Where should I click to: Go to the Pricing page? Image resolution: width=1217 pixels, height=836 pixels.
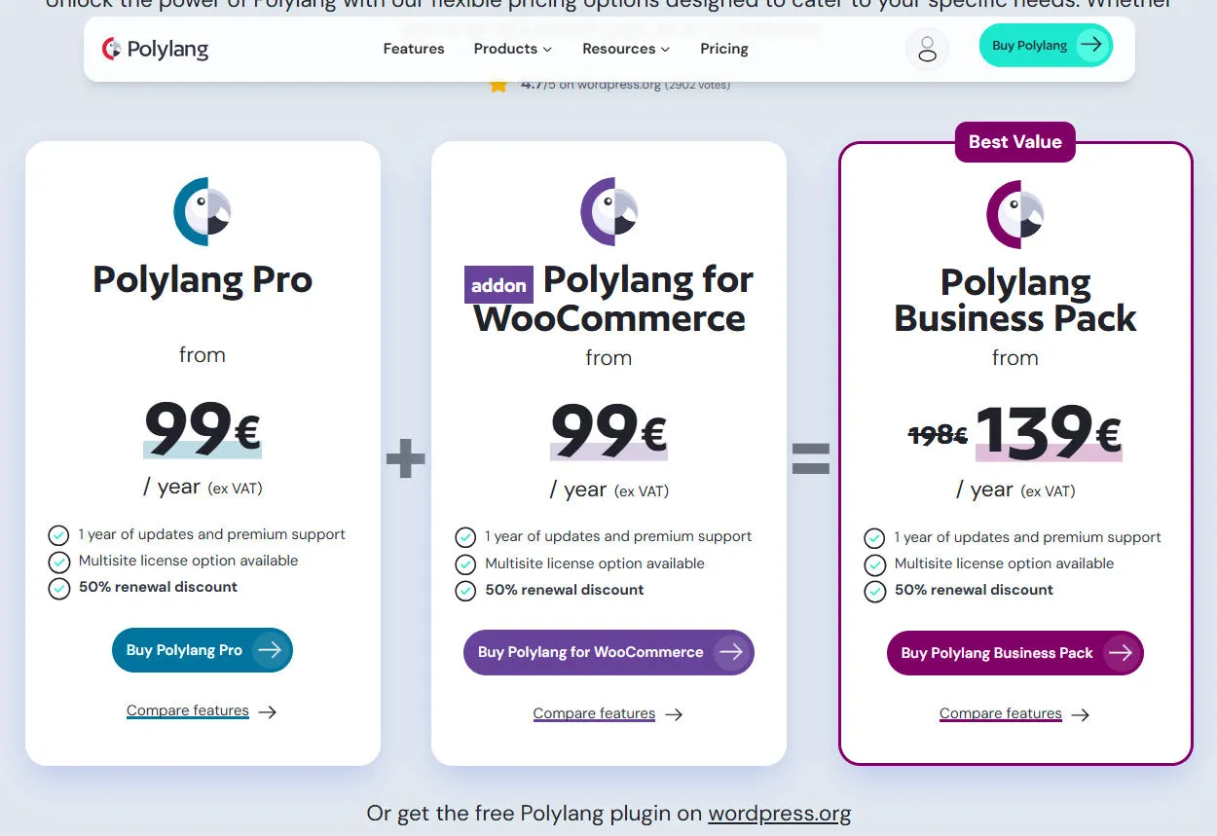coord(724,49)
